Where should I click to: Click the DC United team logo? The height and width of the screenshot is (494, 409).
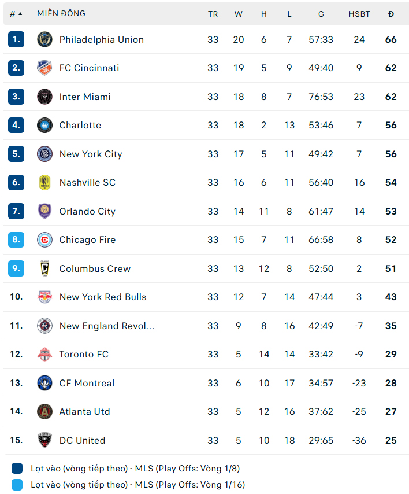tap(44, 440)
